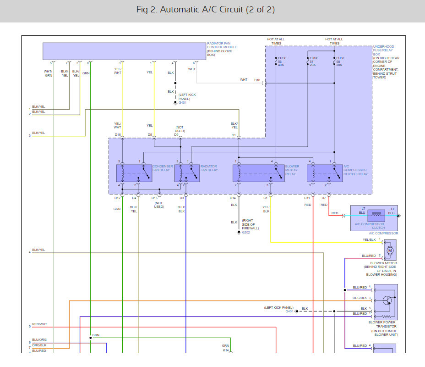Select the RADIATOR FAN CONTROL MODULE label
The image size is (425, 367).
tap(222, 45)
